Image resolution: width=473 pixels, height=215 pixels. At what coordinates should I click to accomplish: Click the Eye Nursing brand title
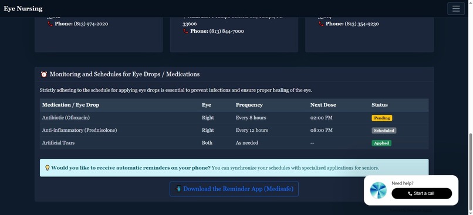[x=23, y=8]
